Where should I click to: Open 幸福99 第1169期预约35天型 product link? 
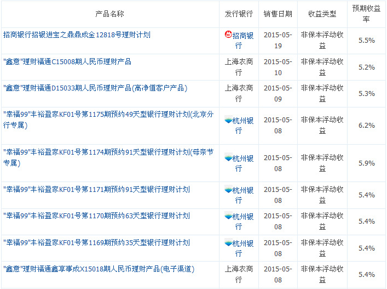[96, 242]
